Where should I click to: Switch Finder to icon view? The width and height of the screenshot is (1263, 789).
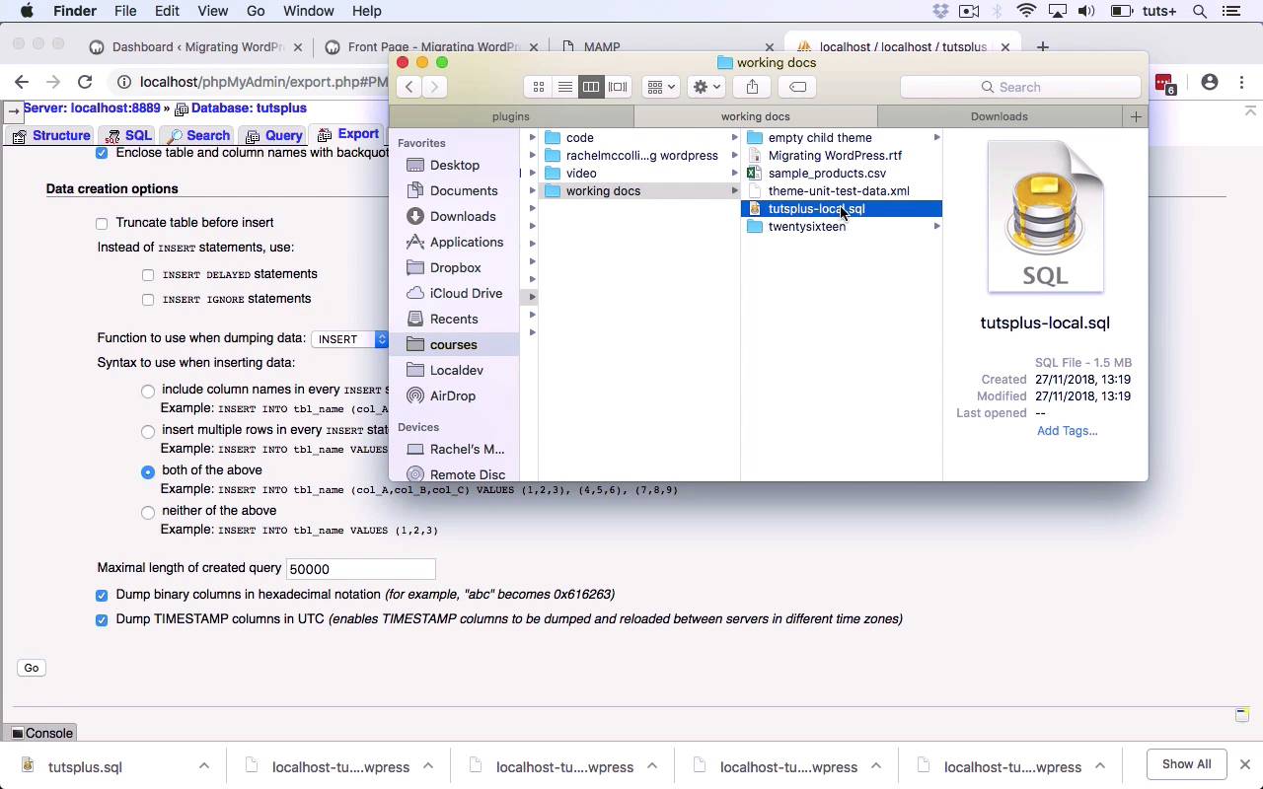tap(539, 87)
